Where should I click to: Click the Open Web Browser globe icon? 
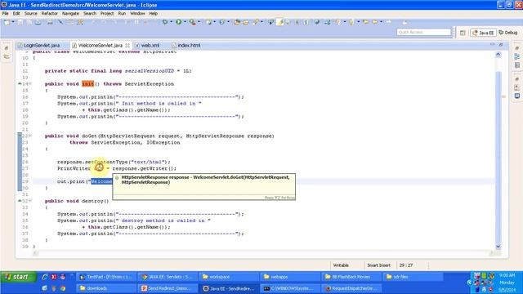(316, 22)
